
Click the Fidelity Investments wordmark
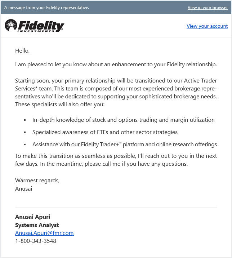(41, 26)
